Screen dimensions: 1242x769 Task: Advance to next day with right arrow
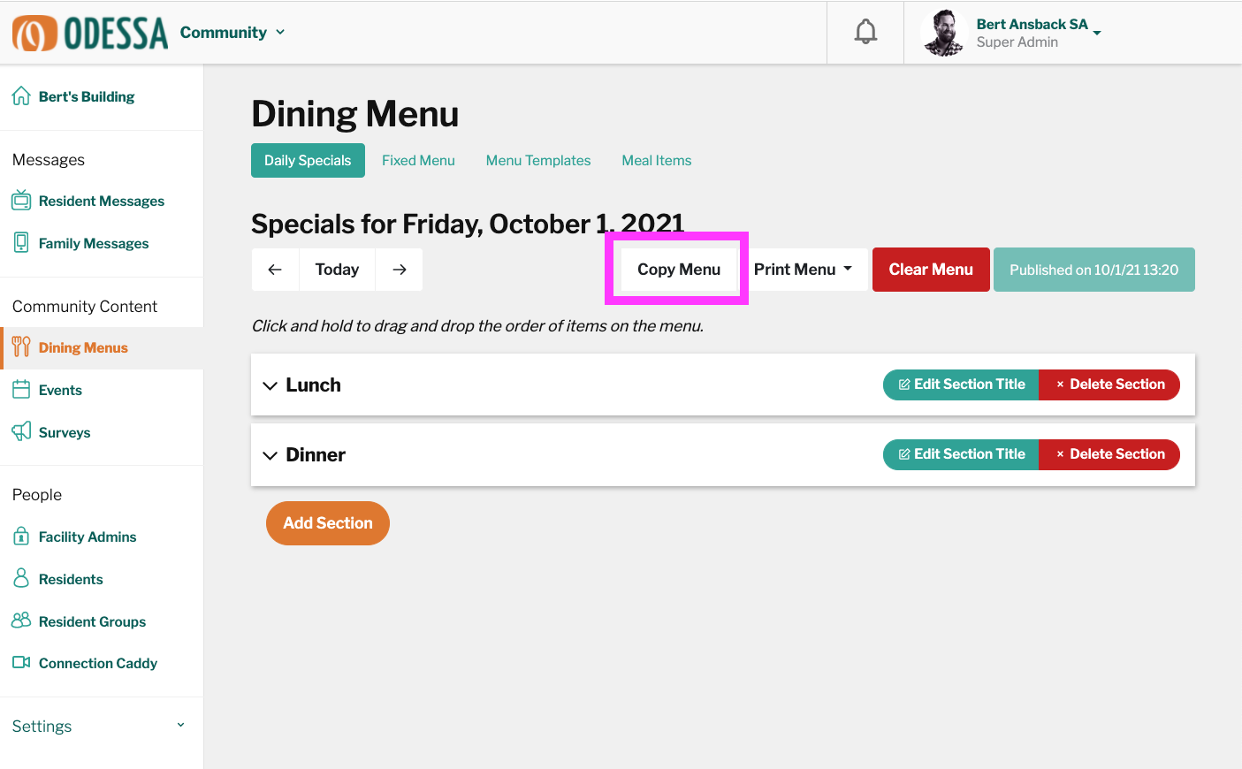[400, 270]
